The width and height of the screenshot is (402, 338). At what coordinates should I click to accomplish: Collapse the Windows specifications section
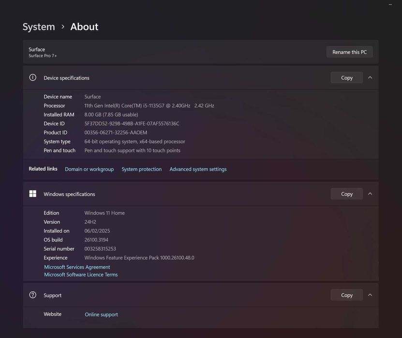(x=370, y=194)
